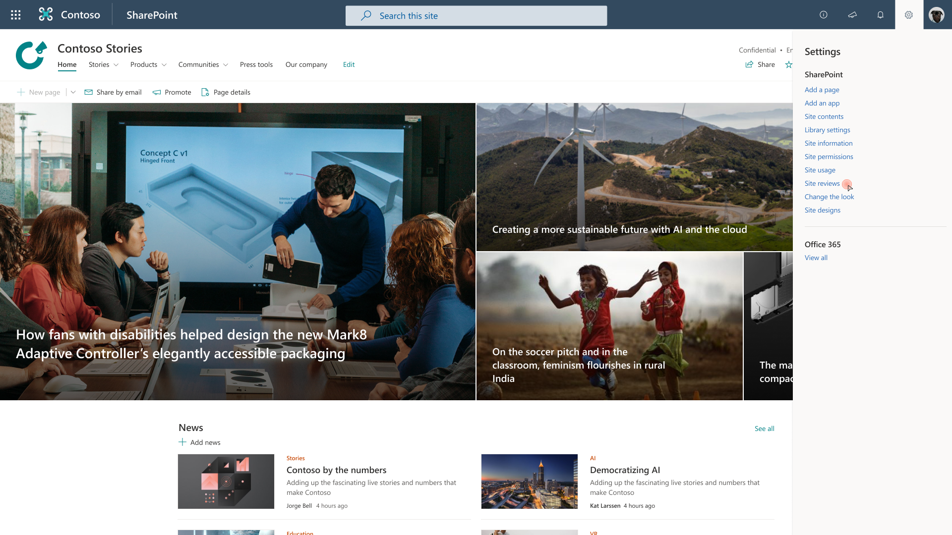
Task: Click the Search this site field
Action: coord(476,16)
